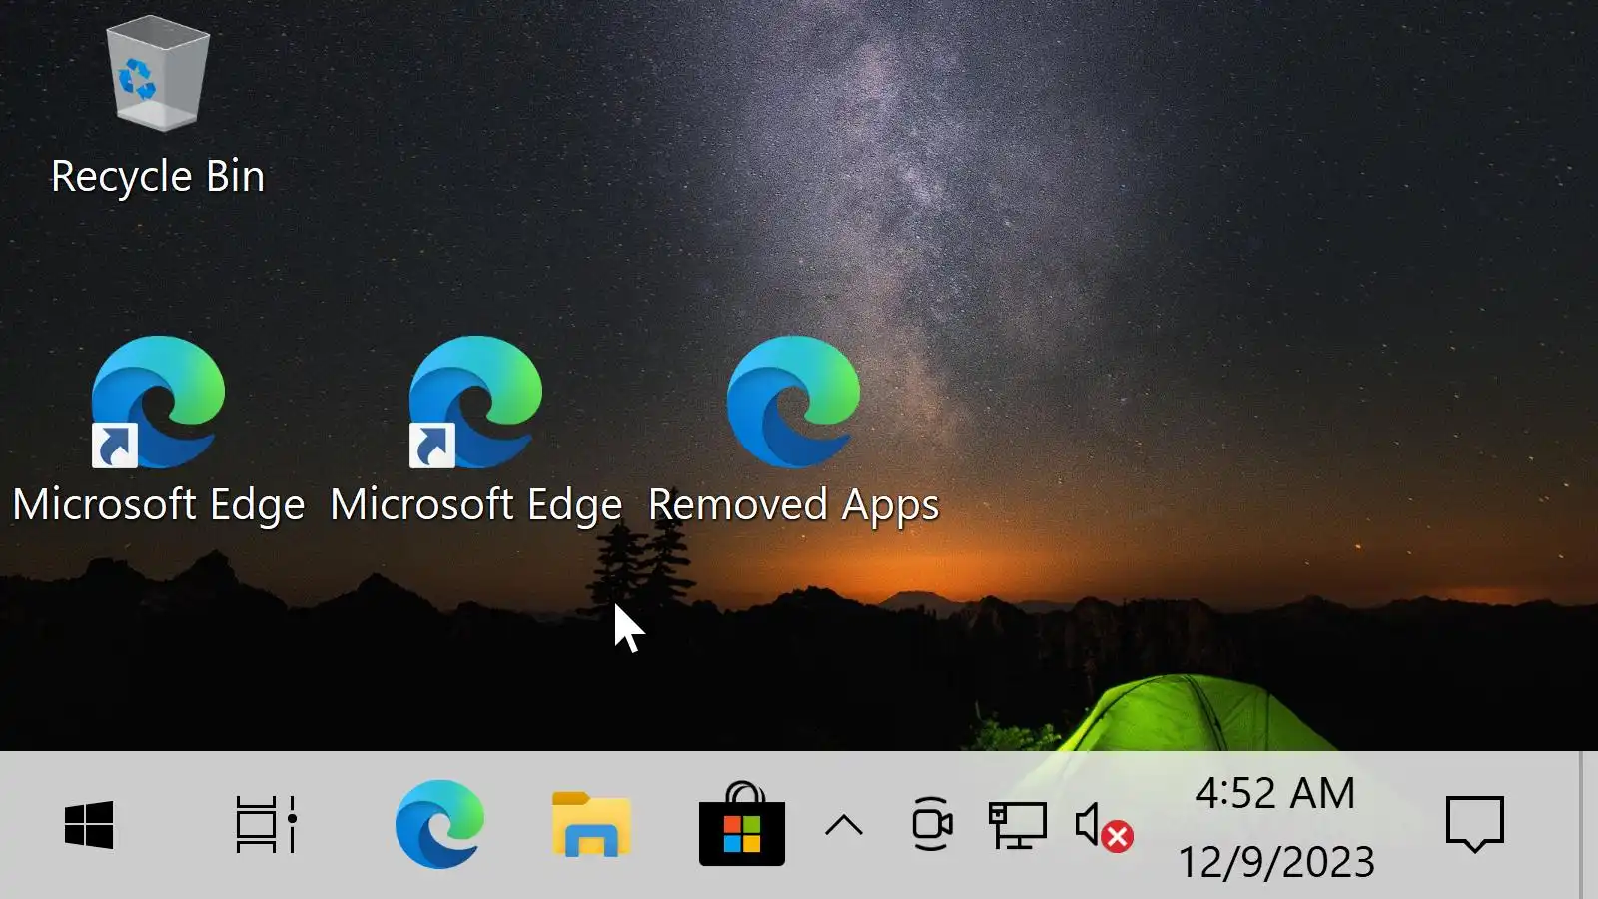The width and height of the screenshot is (1598, 899).
Task: Click the "Recycle Bin" label text
Action: click(158, 177)
